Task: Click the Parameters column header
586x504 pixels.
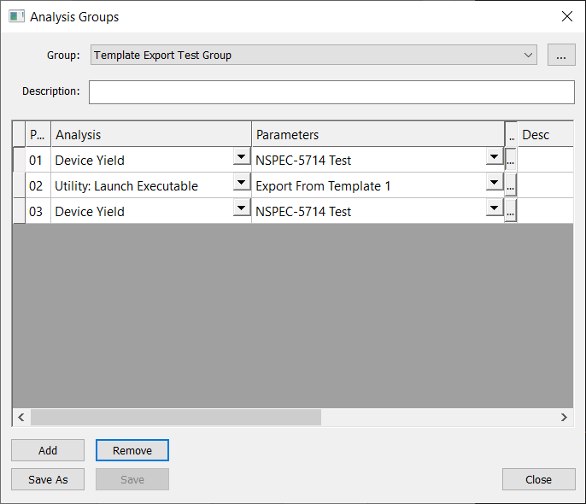Action: point(378,135)
